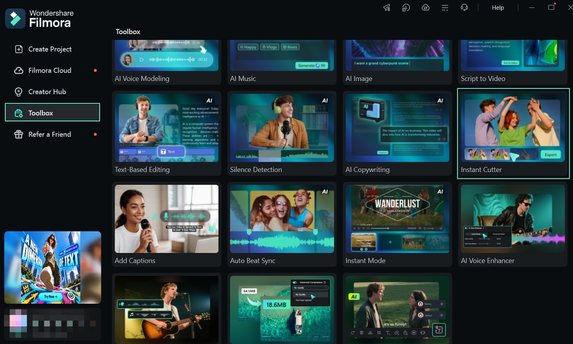Open the Instant Mode tool card
The image size is (573, 344).
[x=398, y=224]
